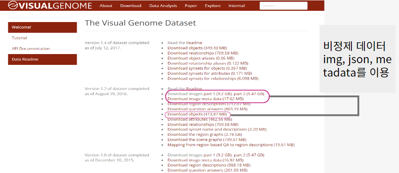Go to Data Analysis page
Viewport: 399px width, 173px height.
pyautogui.click(x=163, y=6)
